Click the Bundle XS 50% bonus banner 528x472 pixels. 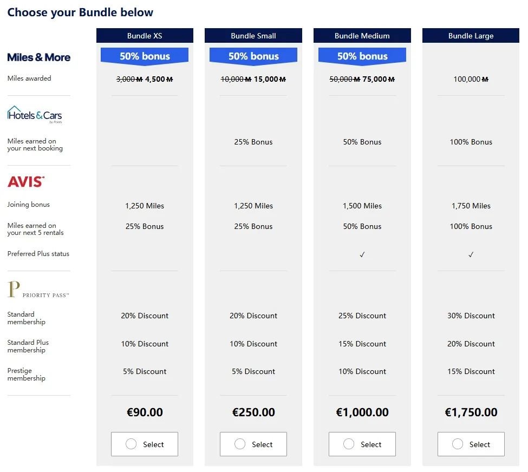tap(145, 56)
